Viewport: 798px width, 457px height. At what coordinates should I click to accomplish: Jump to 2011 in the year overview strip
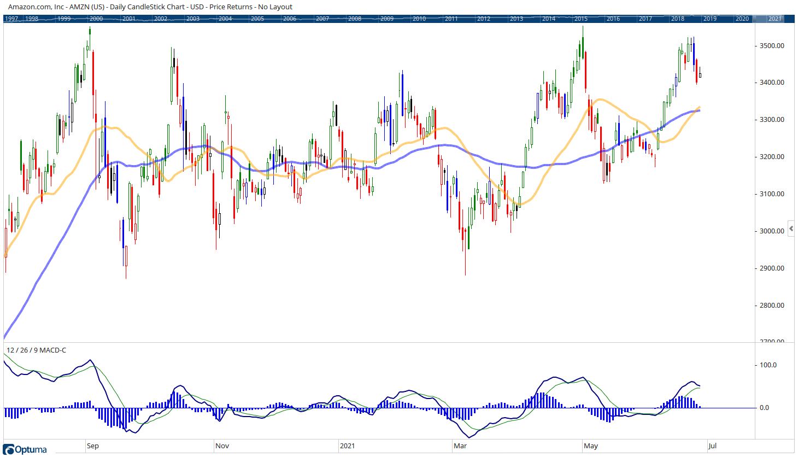coord(451,19)
